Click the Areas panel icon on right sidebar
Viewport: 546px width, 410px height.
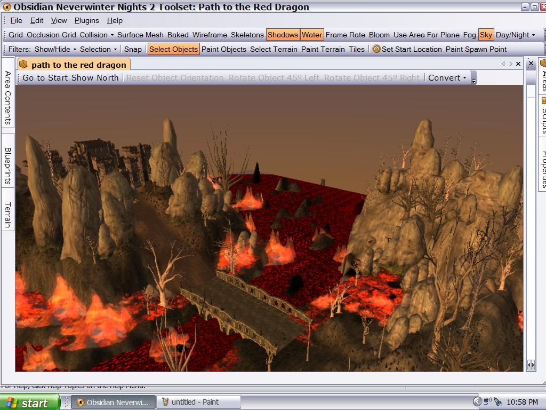pos(544,63)
